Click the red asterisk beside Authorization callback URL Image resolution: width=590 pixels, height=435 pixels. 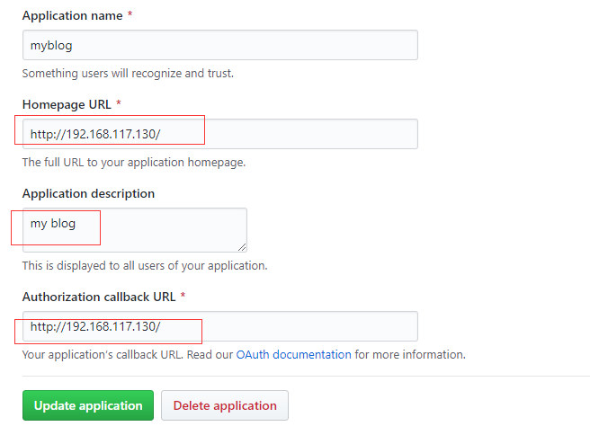[x=183, y=295]
